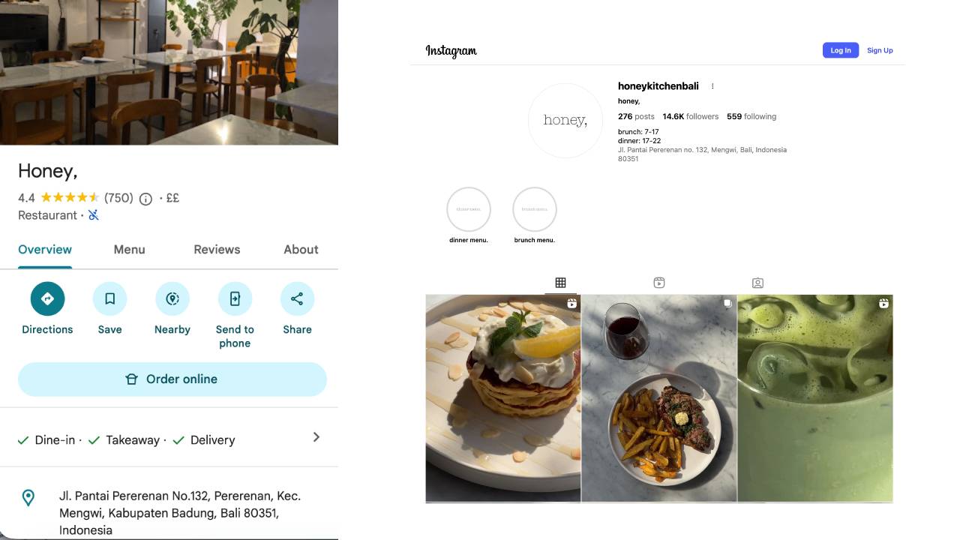Follow the Sign Up link
Image resolution: width=960 pixels, height=540 pixels.
pos(880,50)
